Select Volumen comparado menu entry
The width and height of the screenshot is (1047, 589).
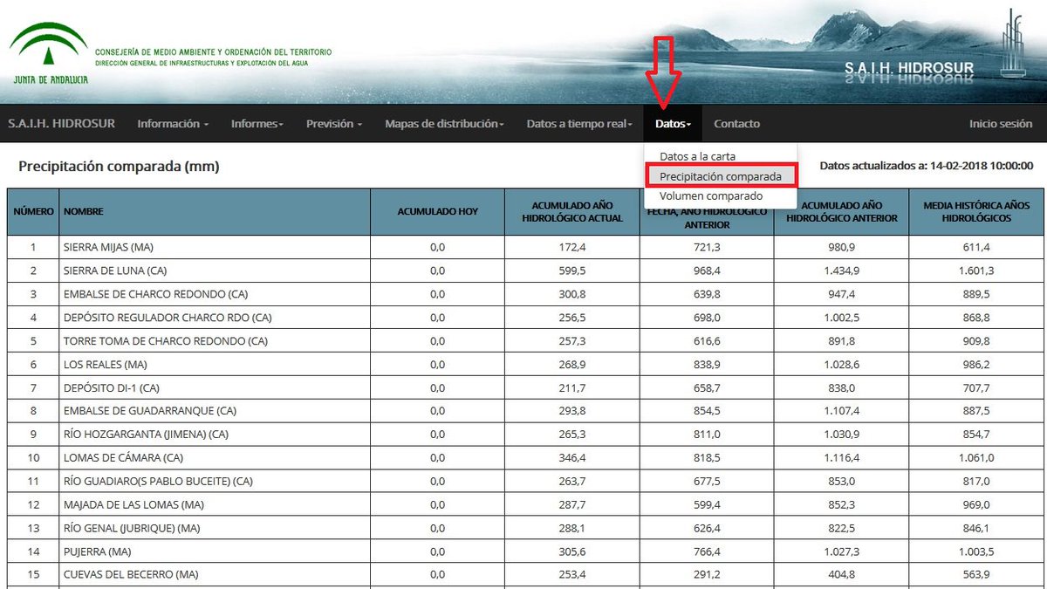[711, 195]
